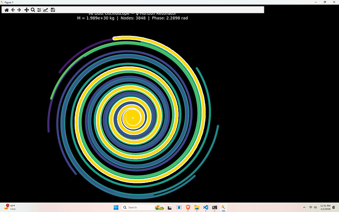Expand the hidden system tray icons chevron
This screenshot has height=212, width=339.
[x=304, y=207]
